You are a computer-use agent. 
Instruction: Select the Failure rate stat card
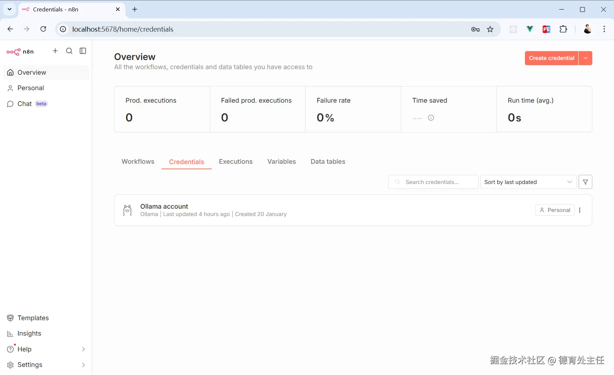tap(353, 109)
